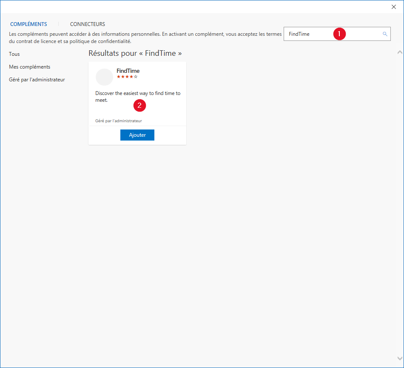This screenshot has width=404, height=368.
Task: Open Mes compléments category
Action: click(x=30, y=67)
